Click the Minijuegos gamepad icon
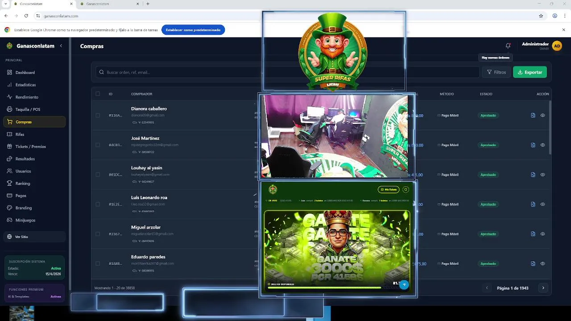Image resolution: width=571 pixels, height=321 pixels. 10,220
